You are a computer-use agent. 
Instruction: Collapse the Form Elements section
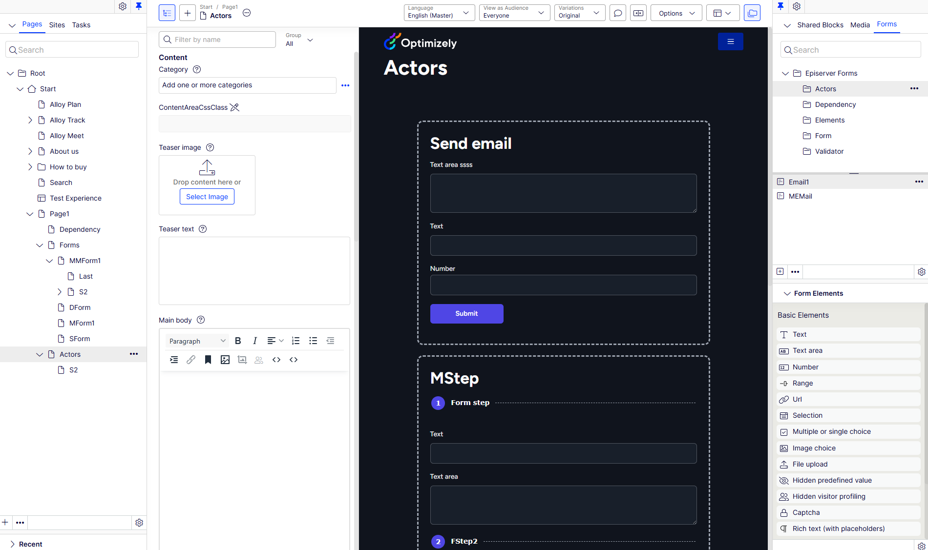pos(787,293)
